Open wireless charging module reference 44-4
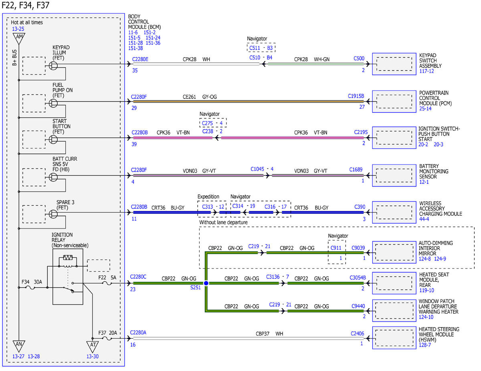 pos(424,219)
